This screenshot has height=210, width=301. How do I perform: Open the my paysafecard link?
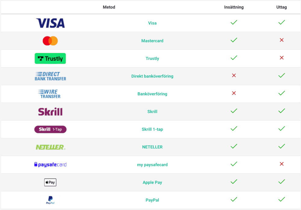pyautogui.click(x=152, y=165)
